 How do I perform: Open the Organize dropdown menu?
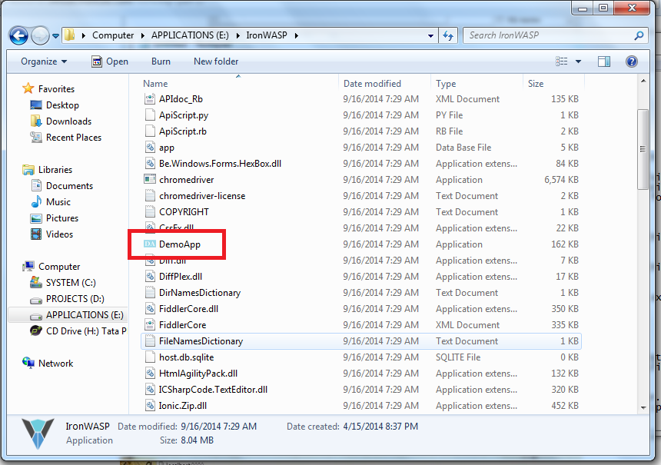pos(43,61)
